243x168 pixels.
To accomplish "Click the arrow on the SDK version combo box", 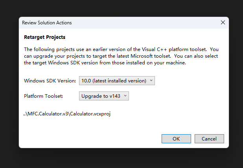I will point(151,81).
